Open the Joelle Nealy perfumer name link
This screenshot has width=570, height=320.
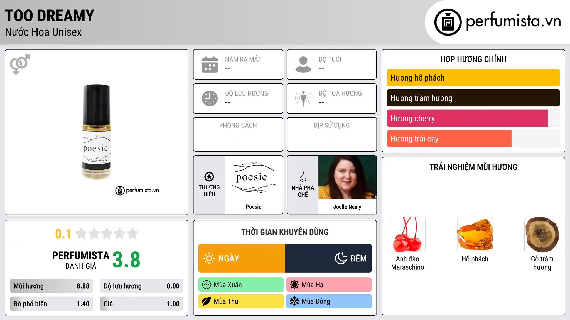pyautogui.click(x=347, y=207)
